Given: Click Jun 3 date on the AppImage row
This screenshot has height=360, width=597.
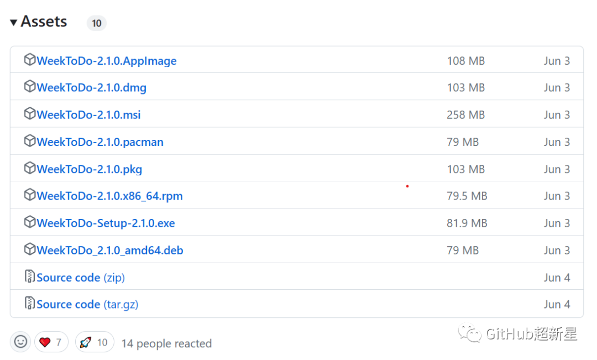Looking at the screenshot, I should pyautogui.click(x=557, y=61).
